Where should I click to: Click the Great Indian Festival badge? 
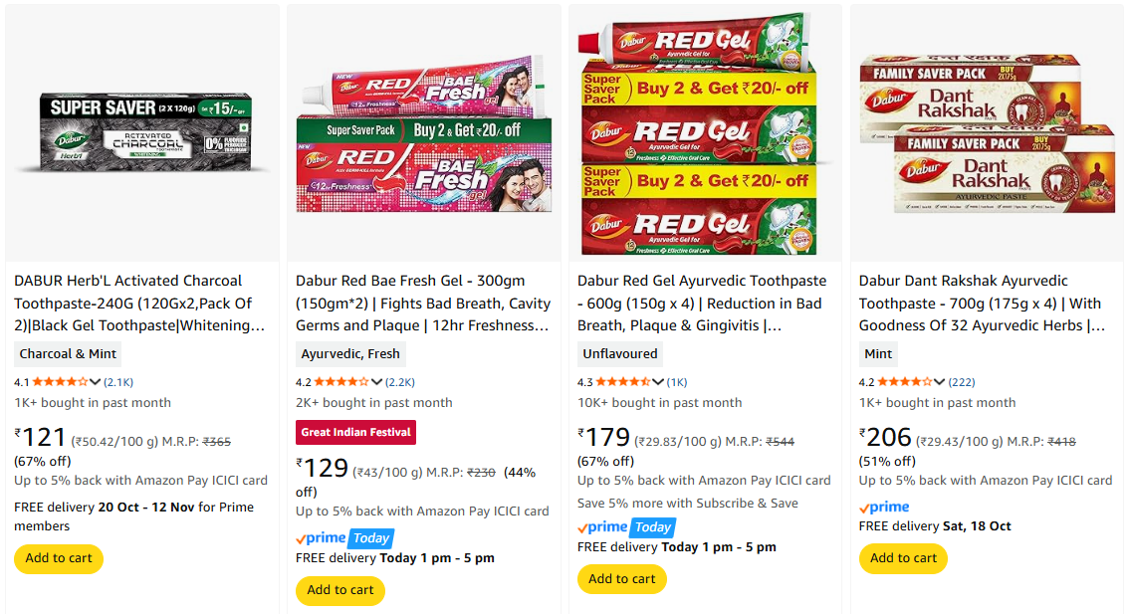click(355, 433)
